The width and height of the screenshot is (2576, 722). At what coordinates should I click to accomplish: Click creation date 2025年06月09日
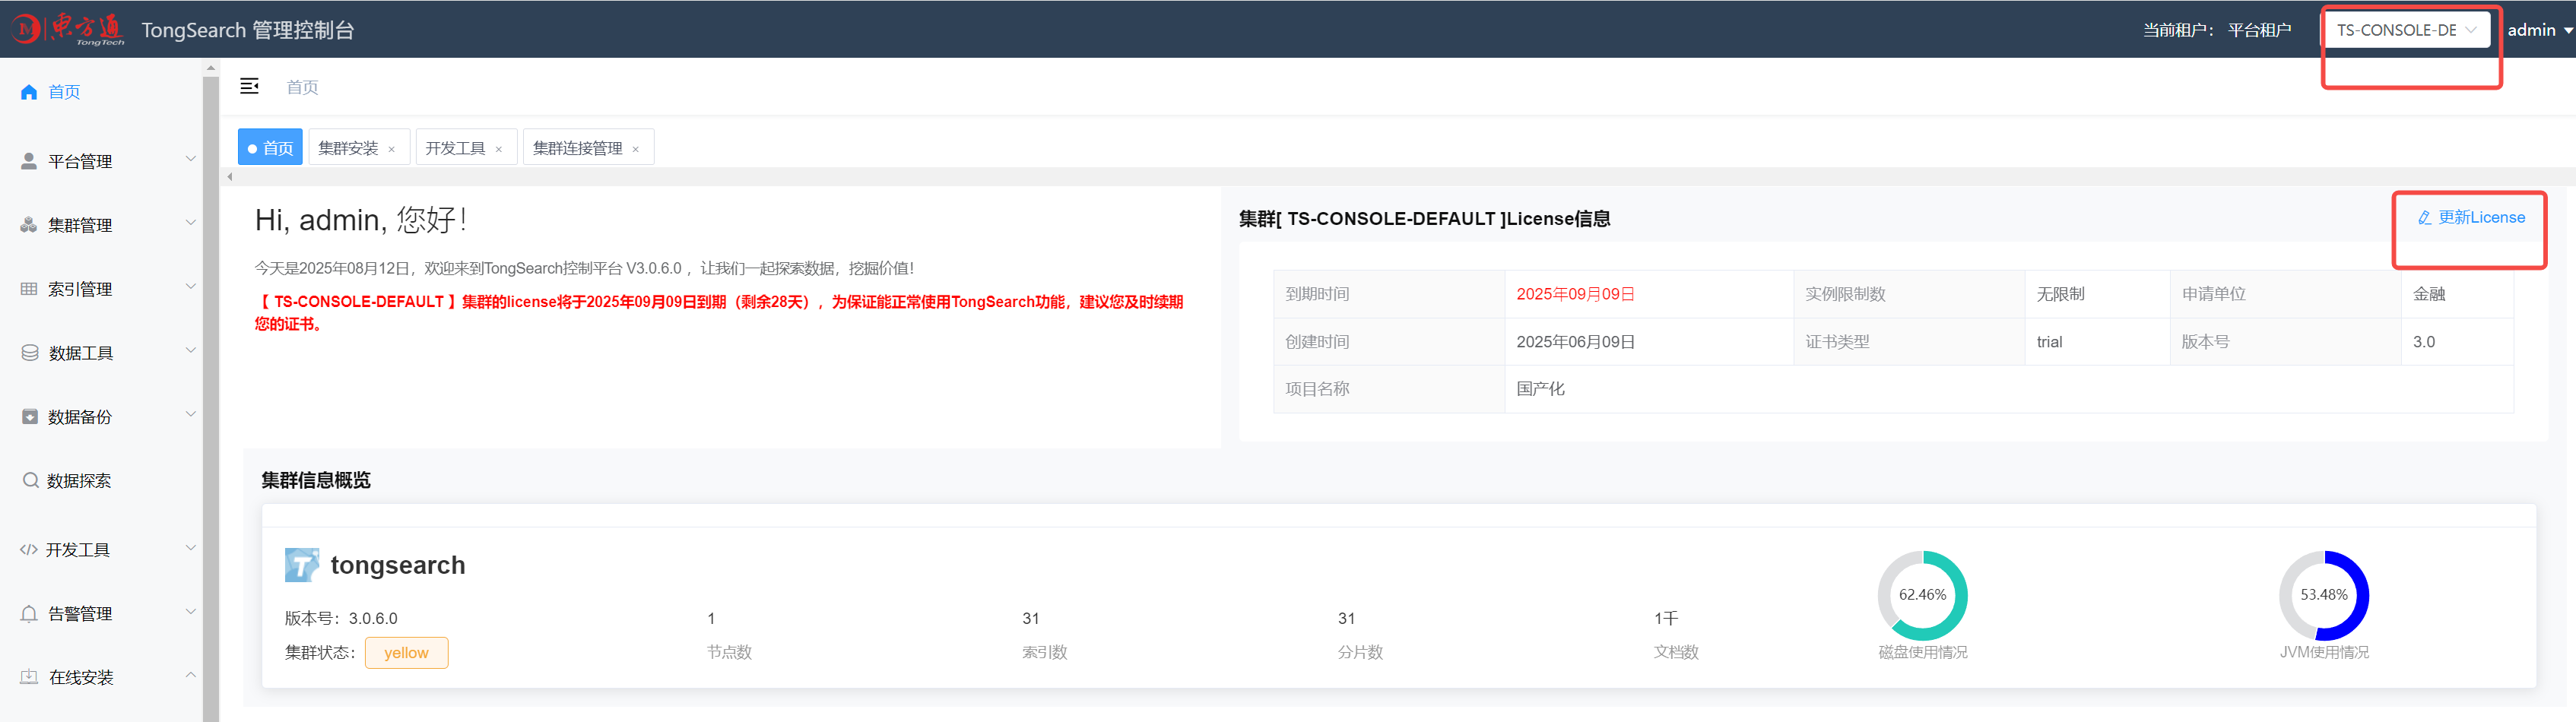[x=1575, y=342]
